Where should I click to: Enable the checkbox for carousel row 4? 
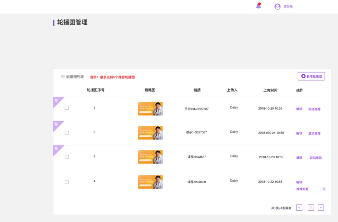[67, 182]
